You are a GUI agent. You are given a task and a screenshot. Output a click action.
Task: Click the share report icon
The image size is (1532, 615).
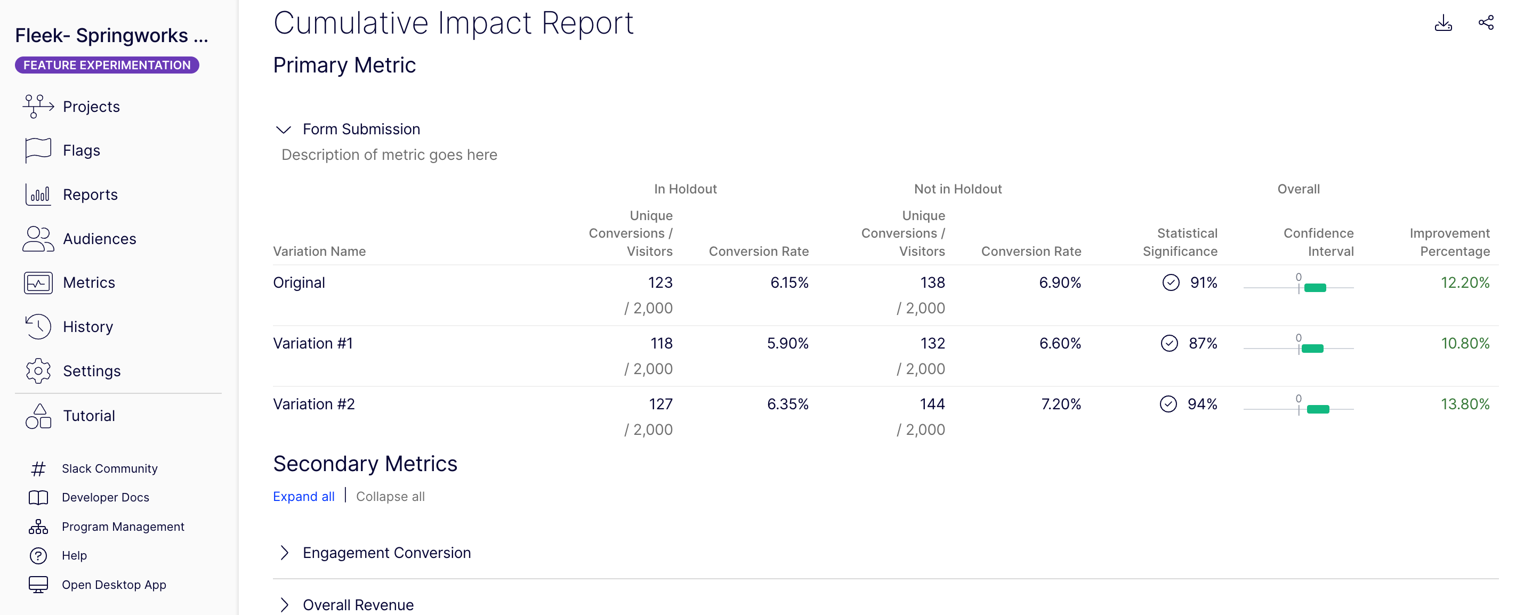click(x=1486, y=23)
